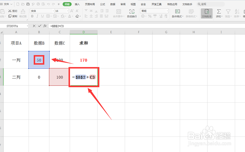Image resolution: width=245 pixels, height=152 pixels.
Task: Align cell content to top
Action: coord(86,11)
